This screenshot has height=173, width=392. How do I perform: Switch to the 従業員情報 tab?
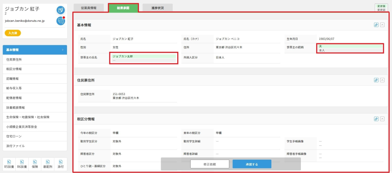tap(89, 8)
